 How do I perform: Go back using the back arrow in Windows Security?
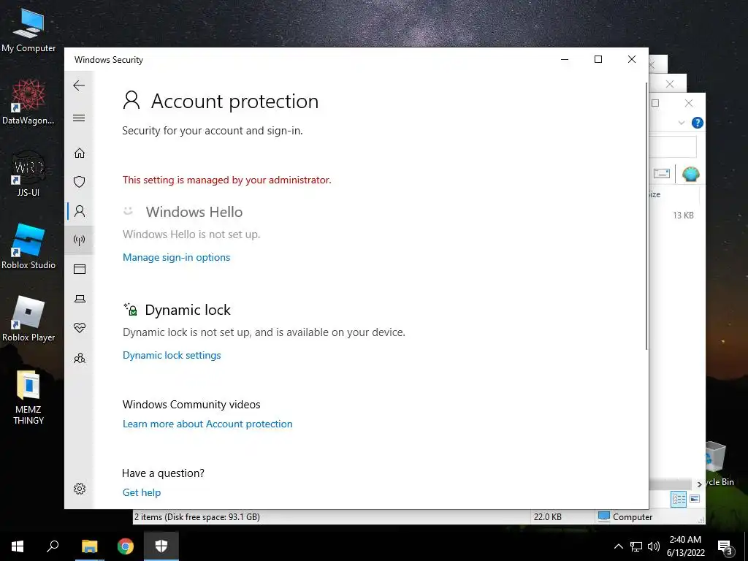[x=79, y=85]
